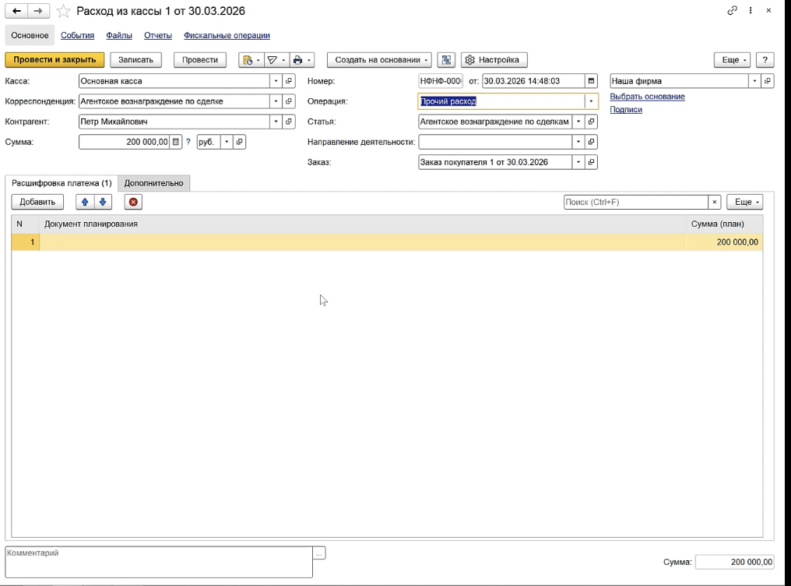Open Фискальные операции section

pyautogui.click(x=227, y=35)
